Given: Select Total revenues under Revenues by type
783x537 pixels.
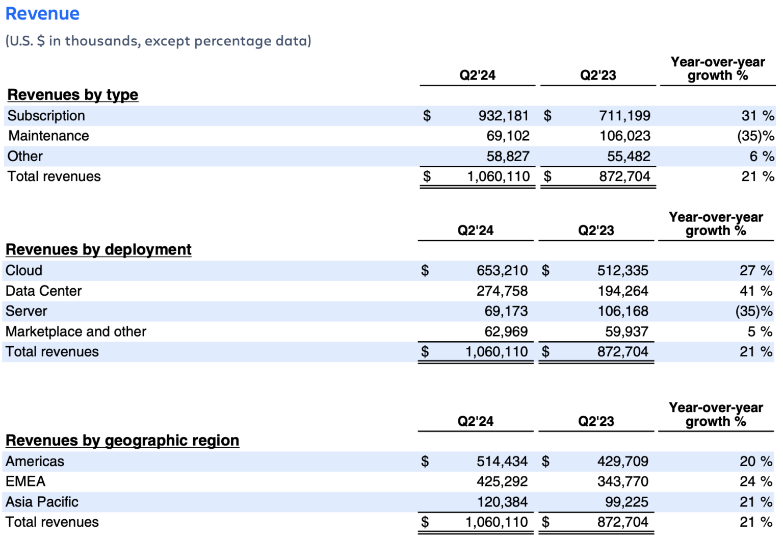Looking at the screenshot, I should point(54,176).
